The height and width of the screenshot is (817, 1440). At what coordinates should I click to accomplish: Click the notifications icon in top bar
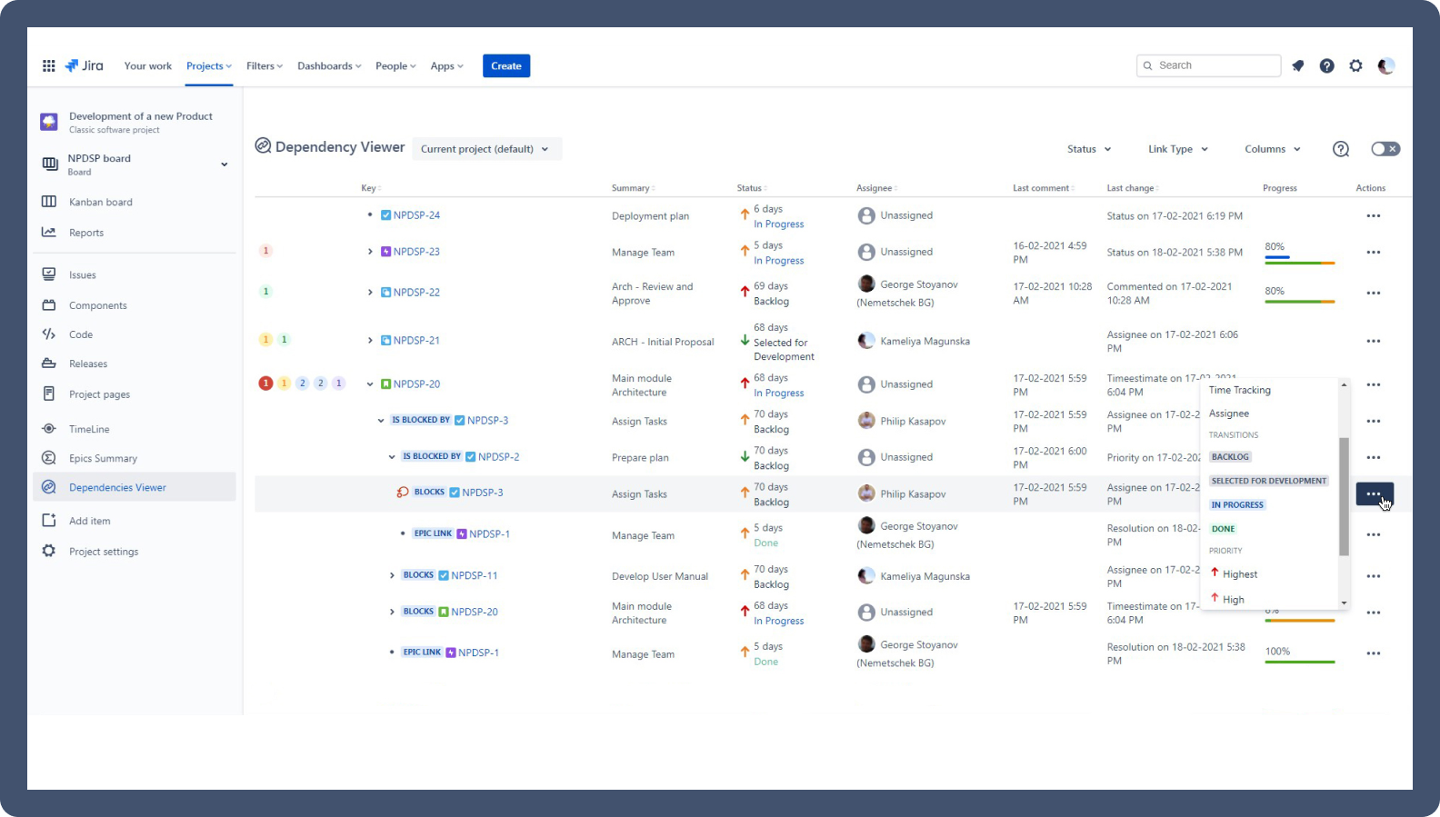point(1298,65)
